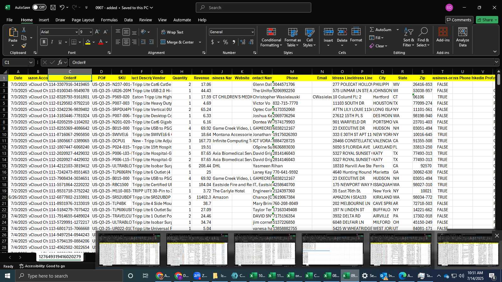
Task: Switch to the Page Layout tab
Action: 83,20
